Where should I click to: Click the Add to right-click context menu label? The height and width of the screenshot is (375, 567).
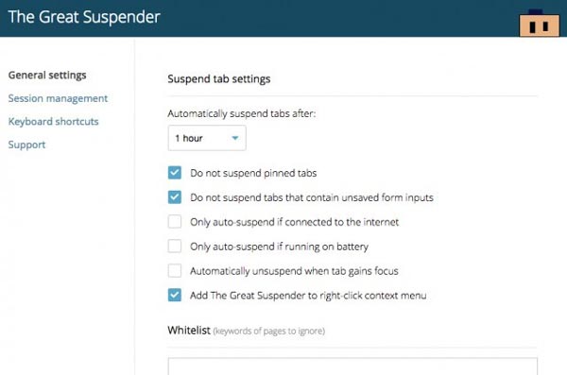click(x=308, y=296)
